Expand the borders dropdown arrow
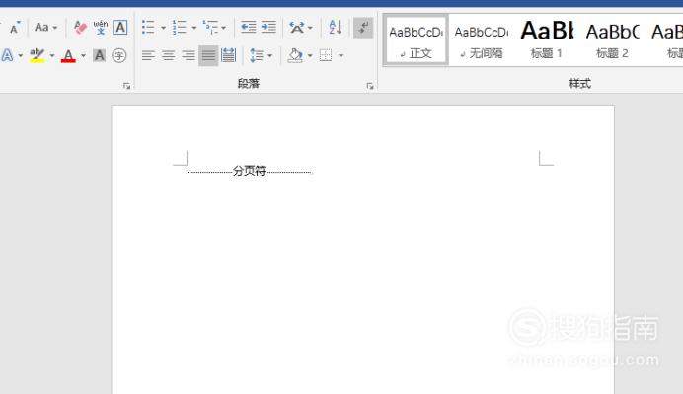Screen dimensions: 683x394 click(341, 55)
